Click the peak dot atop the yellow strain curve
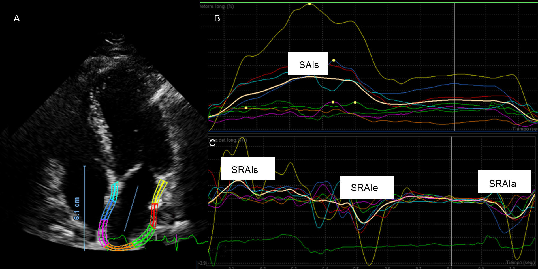 pyautogui.click(x=309, y=4)
